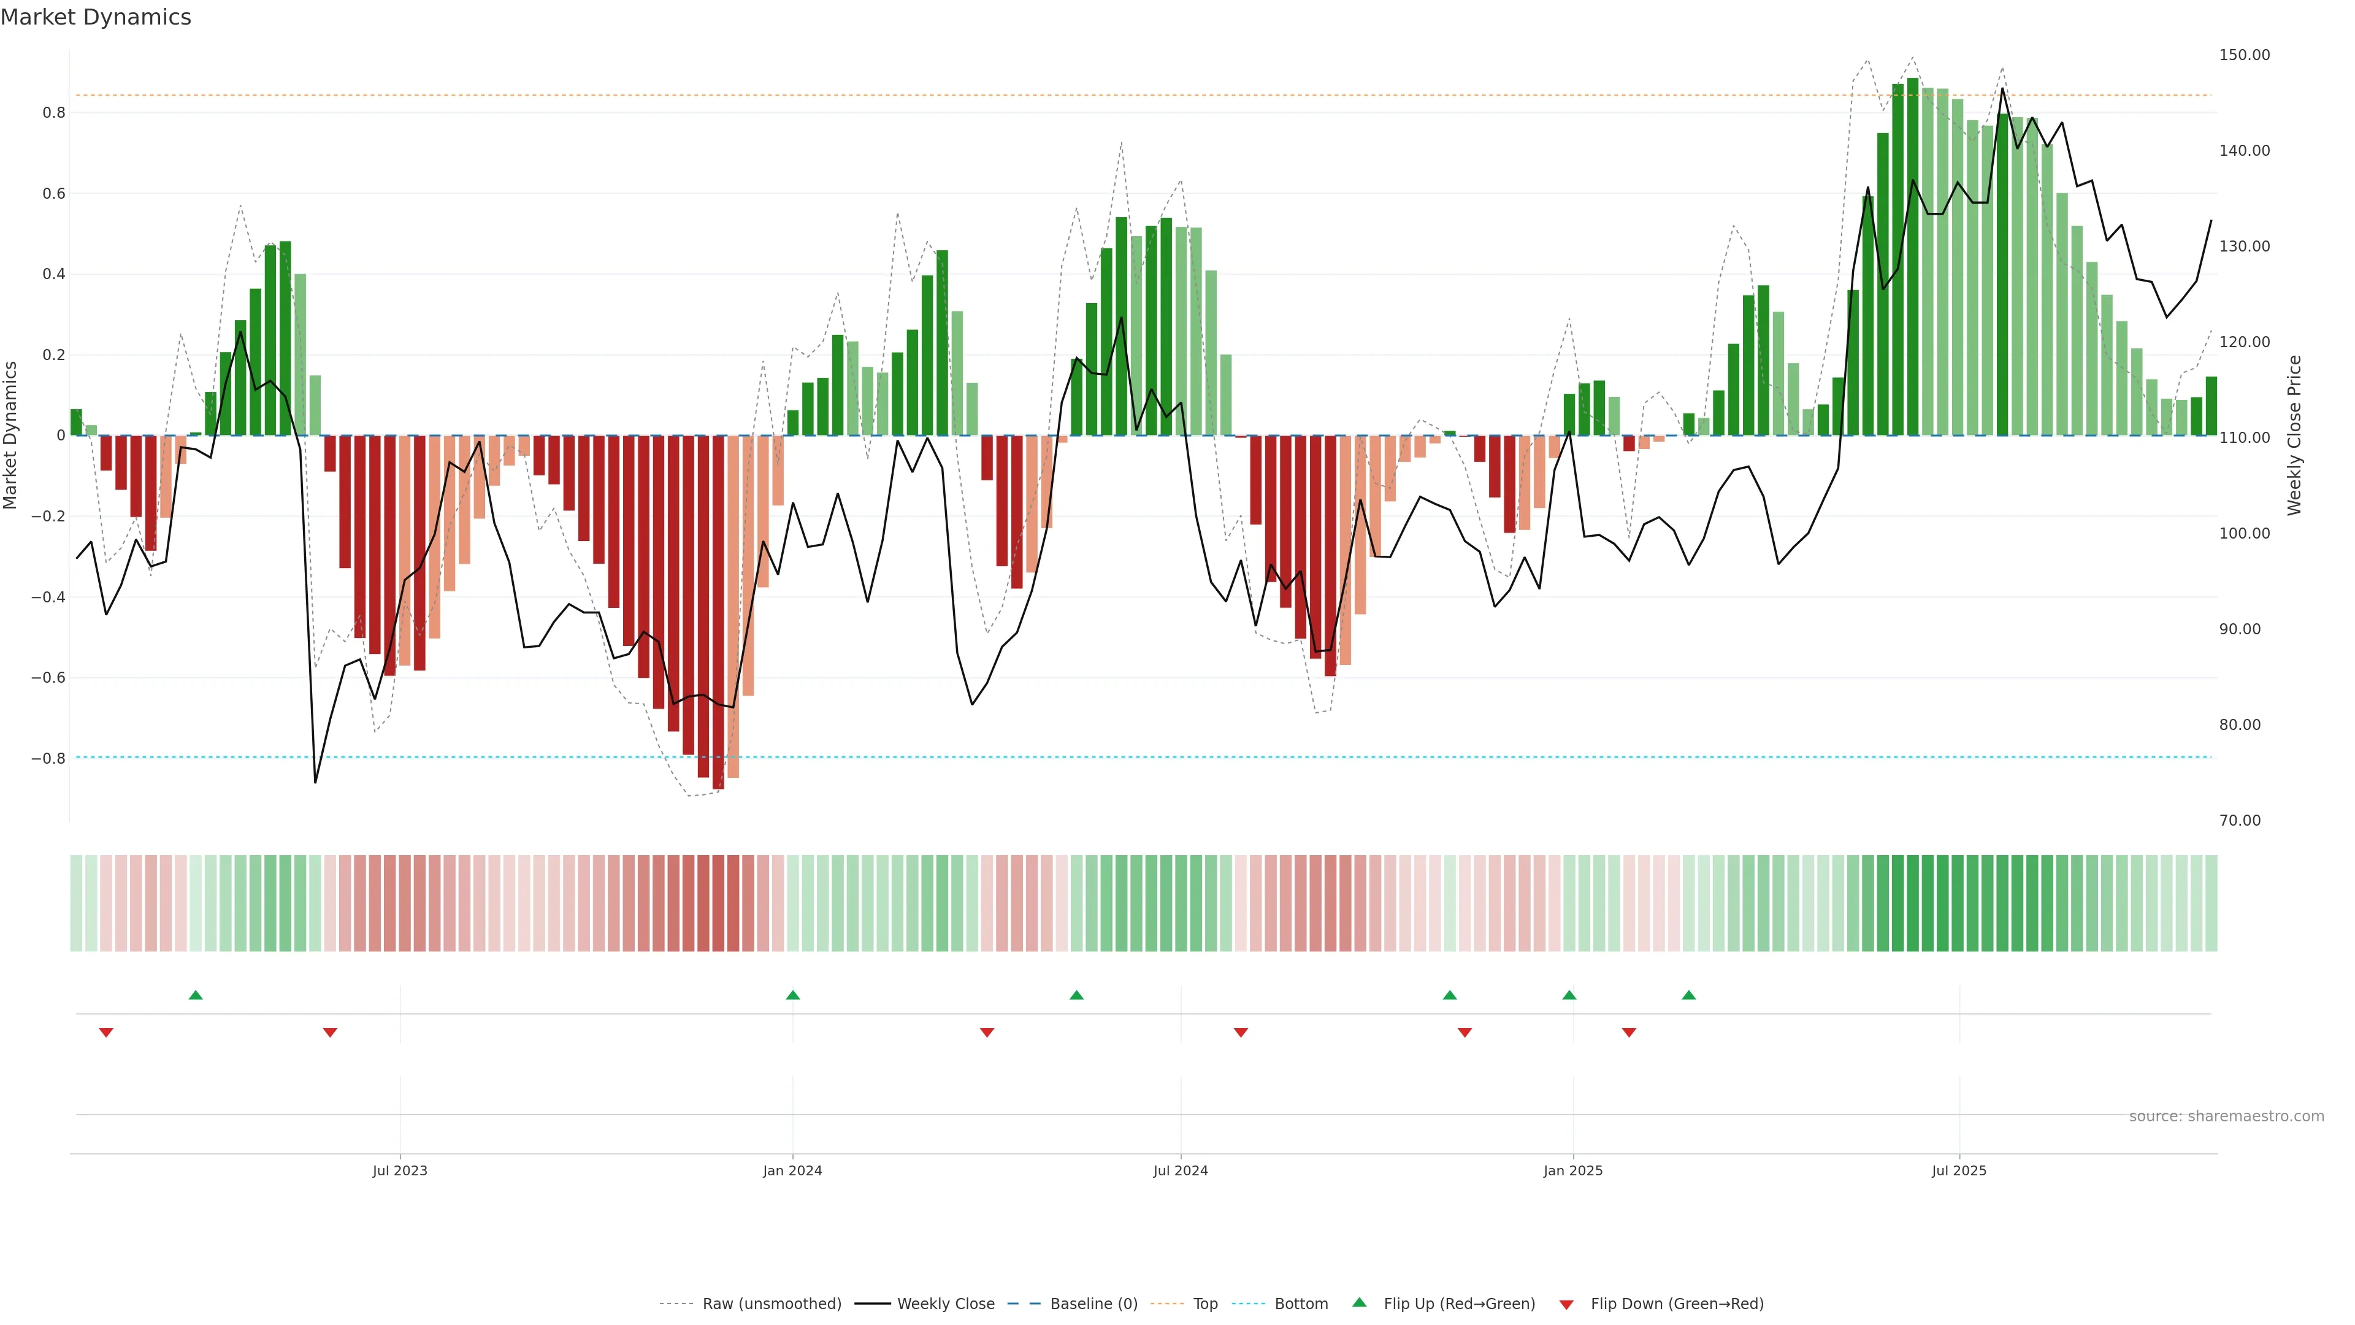Click the red triangle icon in the legend
Screen dimensions: 2355x1325
(1566, 1304)
